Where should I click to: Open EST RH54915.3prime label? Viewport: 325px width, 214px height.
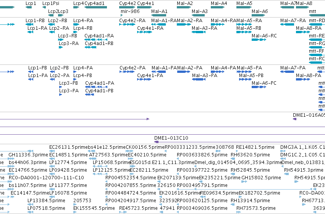304,170
